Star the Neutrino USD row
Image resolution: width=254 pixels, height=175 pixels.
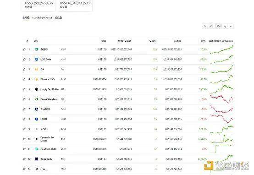pos(24,149)
